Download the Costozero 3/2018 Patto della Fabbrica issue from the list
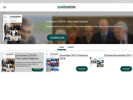Viewport: 133px width, 100px height. tap(37, 70)
